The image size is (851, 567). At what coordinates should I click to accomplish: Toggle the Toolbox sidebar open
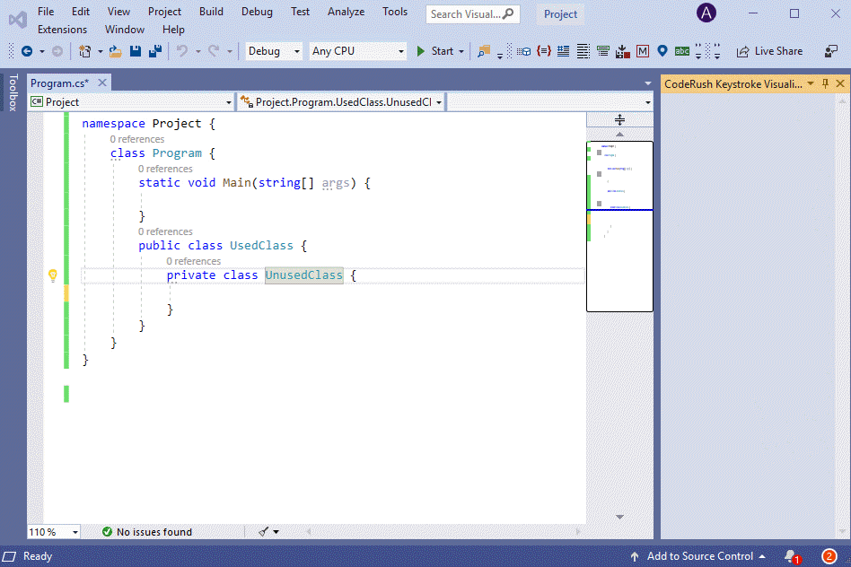[x=10, y=99]
